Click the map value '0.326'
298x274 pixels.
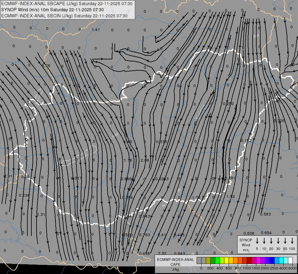click(x=279, y=121)
